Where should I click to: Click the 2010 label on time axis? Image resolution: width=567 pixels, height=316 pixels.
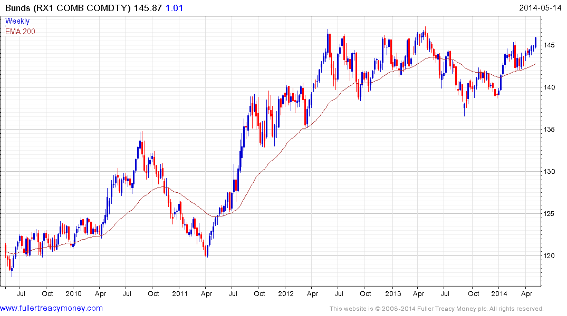(73, 293)
